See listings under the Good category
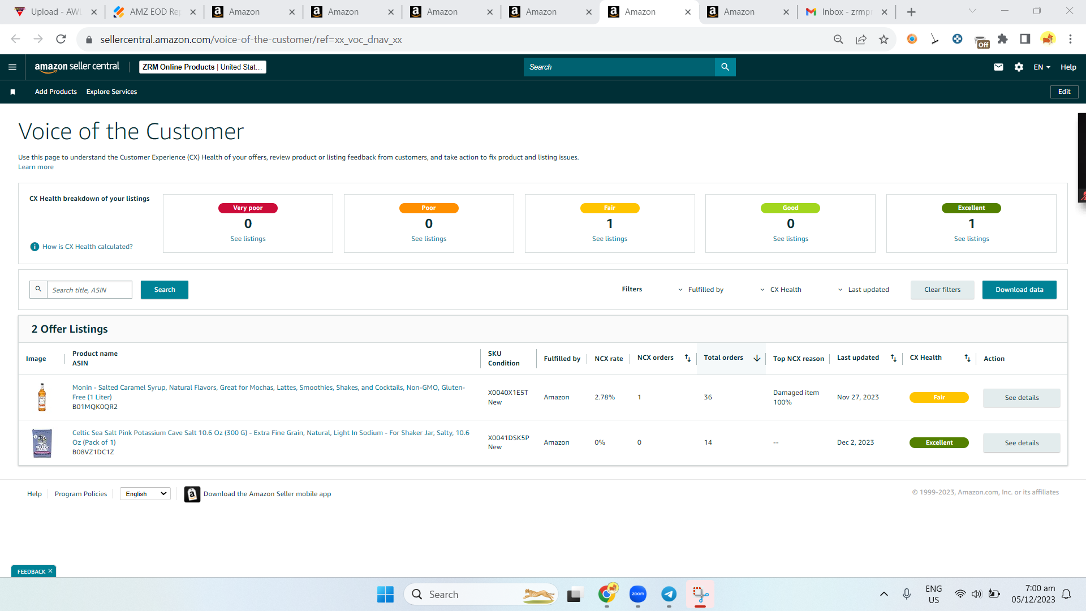 click(x=791, y=239)
